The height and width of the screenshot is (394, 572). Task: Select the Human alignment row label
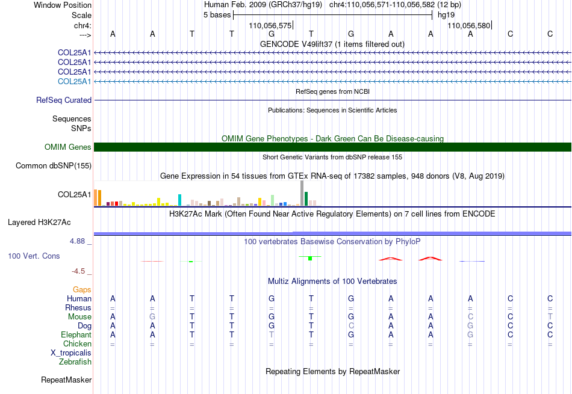[79, 298]
